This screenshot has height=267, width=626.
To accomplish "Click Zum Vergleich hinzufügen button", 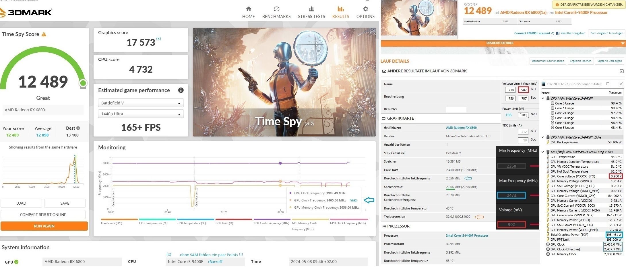I will point(606,33).
